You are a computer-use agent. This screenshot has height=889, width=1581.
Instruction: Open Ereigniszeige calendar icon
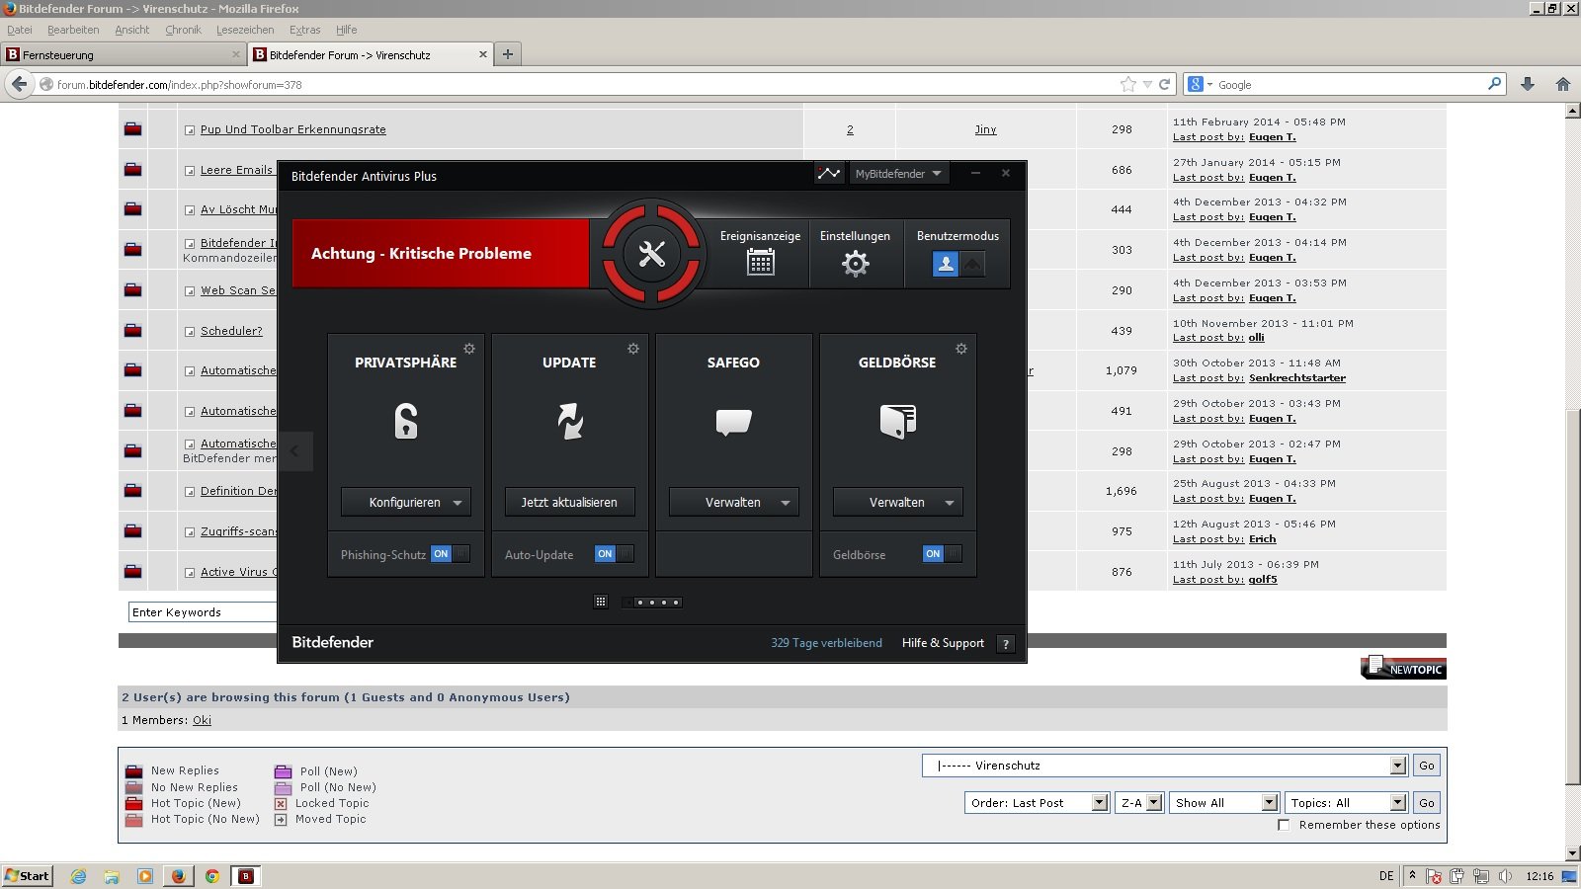(x=760, y=262)
